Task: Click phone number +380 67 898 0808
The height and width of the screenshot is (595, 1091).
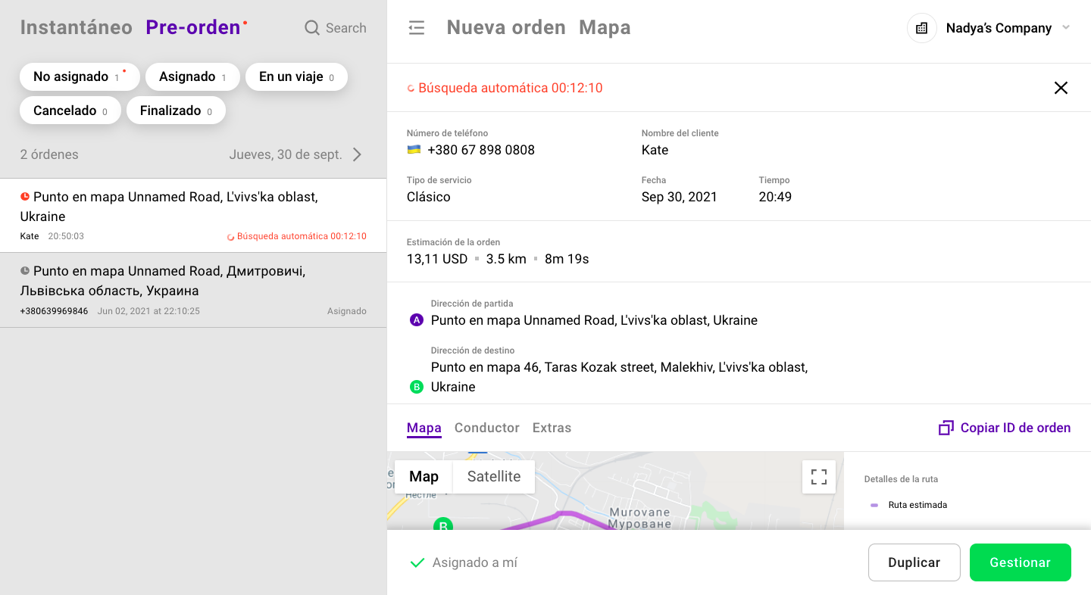Action: click(481, 150)
